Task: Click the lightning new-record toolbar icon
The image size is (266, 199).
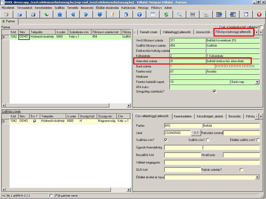Action: pyautogui.click(x=6, y=15)
